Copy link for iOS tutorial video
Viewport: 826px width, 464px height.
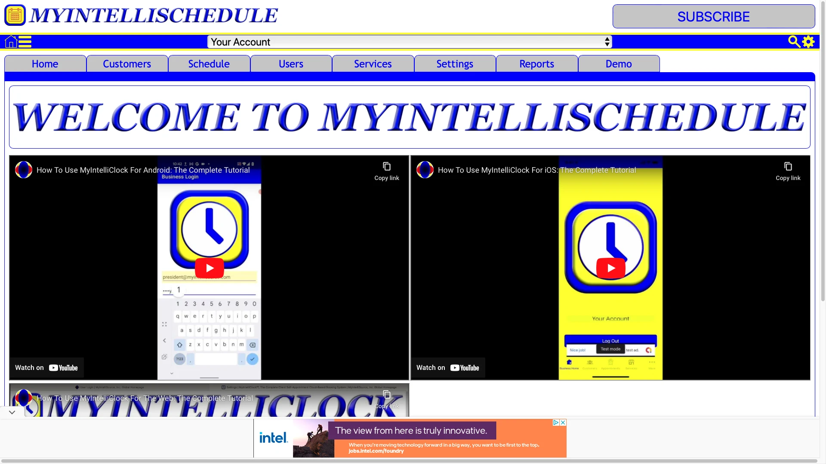pyautogui.click(x=788, y=170)
